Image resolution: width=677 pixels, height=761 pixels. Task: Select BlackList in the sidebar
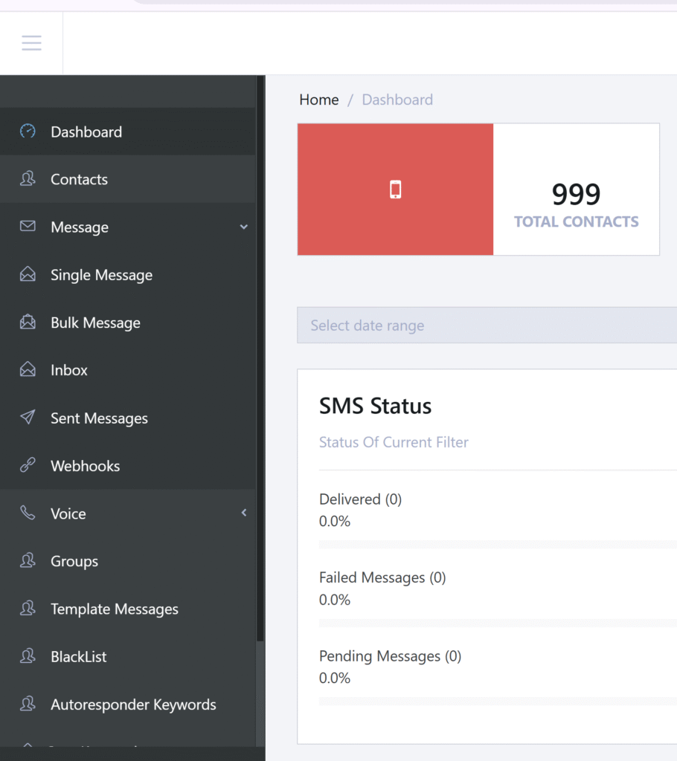pyautogui.click(x=79, y=657)
